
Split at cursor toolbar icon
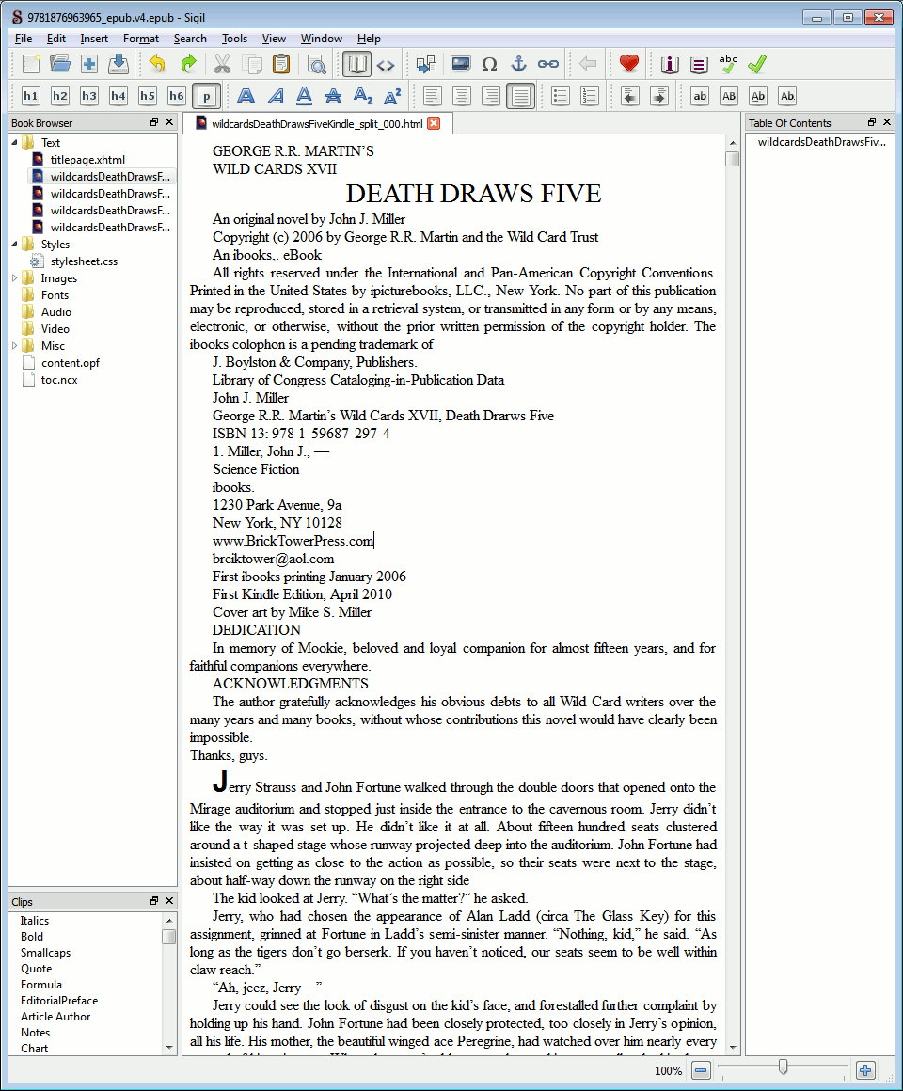tap(426, 64)
